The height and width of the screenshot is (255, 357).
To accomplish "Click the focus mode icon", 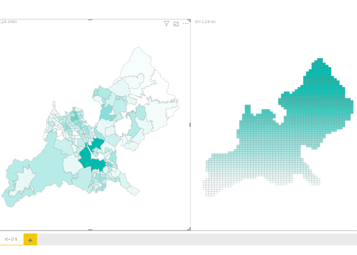I will [176, 24].
